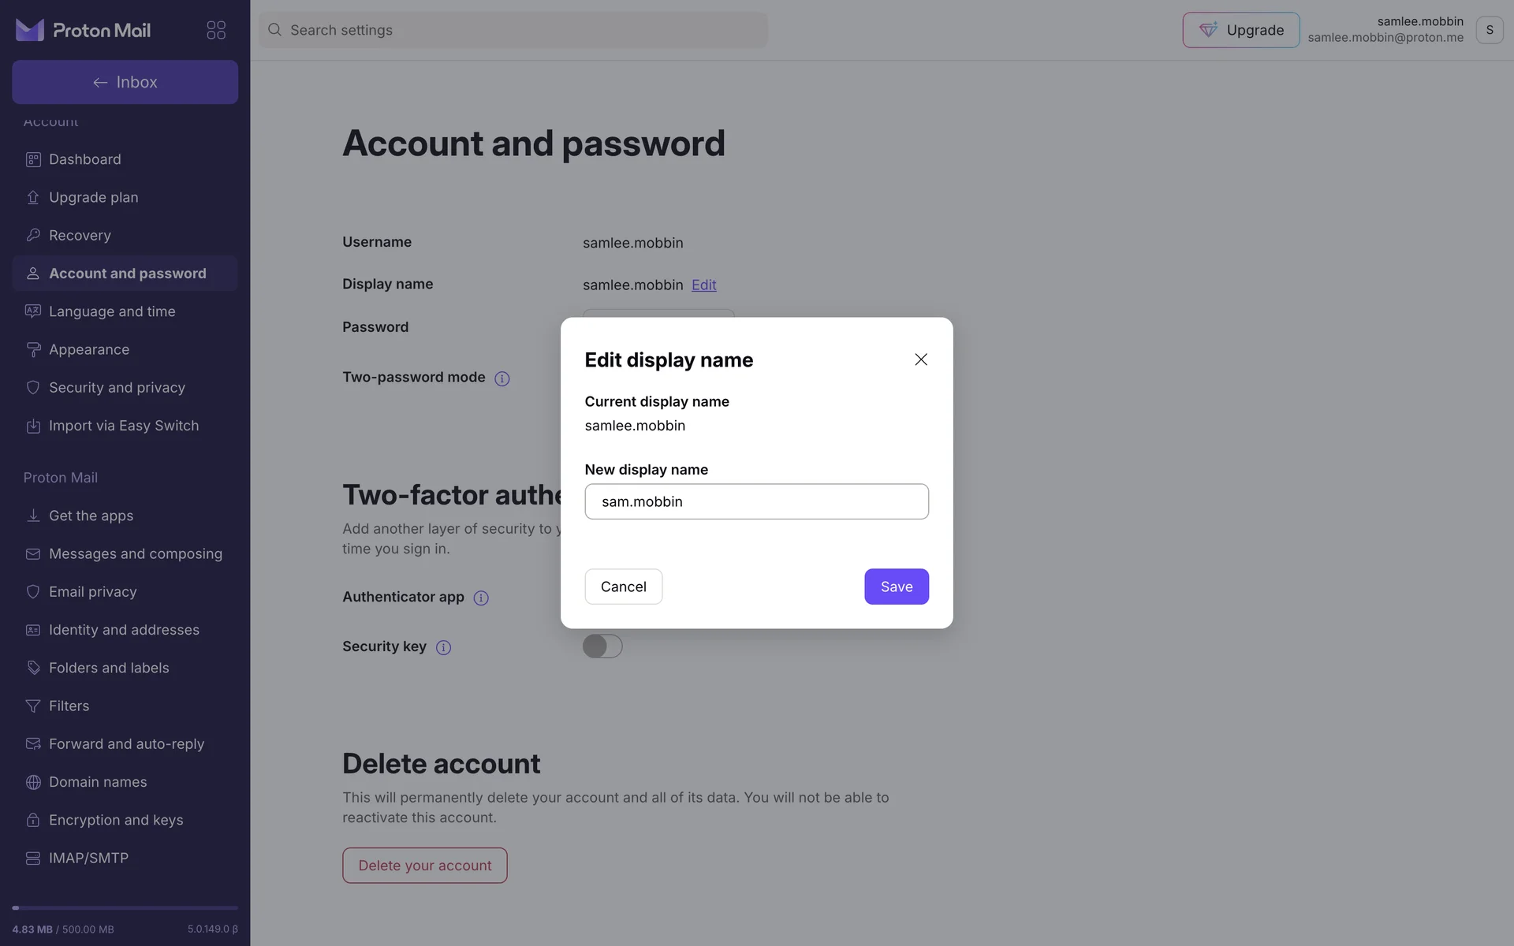Viewport: 1514px width, 946px height.
Task: Focus the New display name field
Action: (756, 501)
